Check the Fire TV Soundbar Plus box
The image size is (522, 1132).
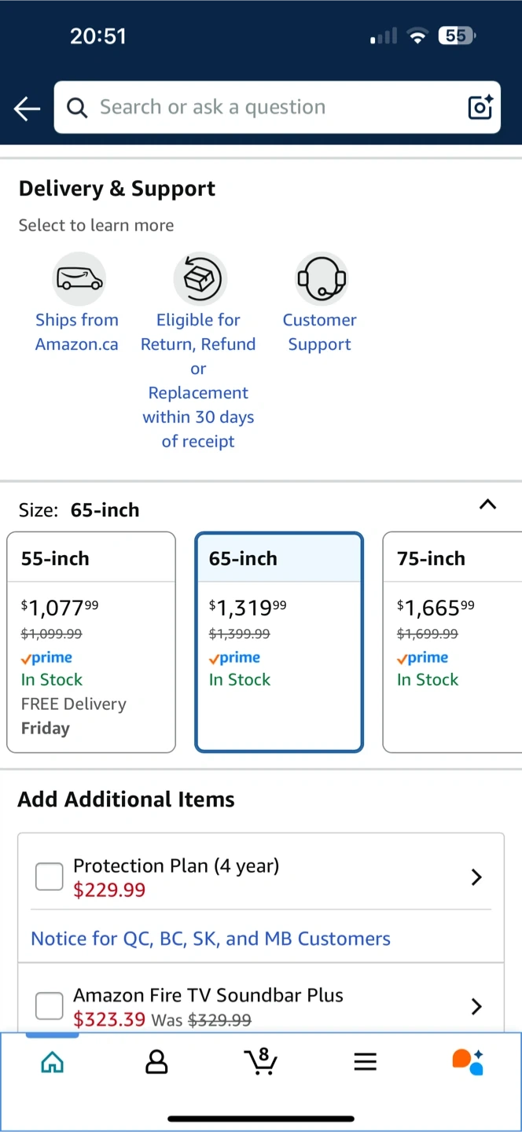coord(49,1005)
